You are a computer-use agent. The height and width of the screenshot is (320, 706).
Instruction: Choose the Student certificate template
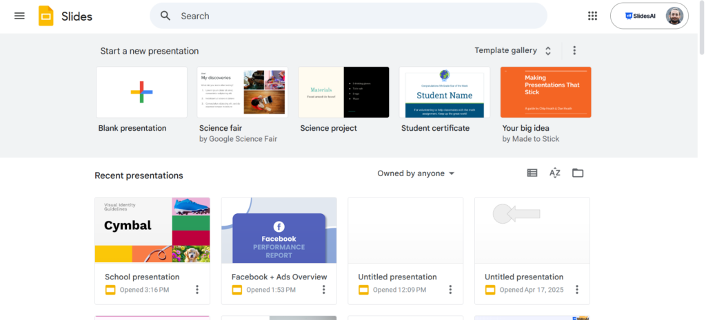click(445, 92)
